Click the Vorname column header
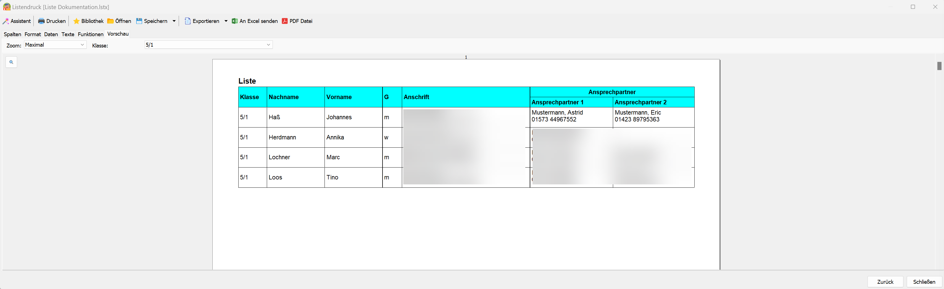The image size is (944, 289). 353,97
